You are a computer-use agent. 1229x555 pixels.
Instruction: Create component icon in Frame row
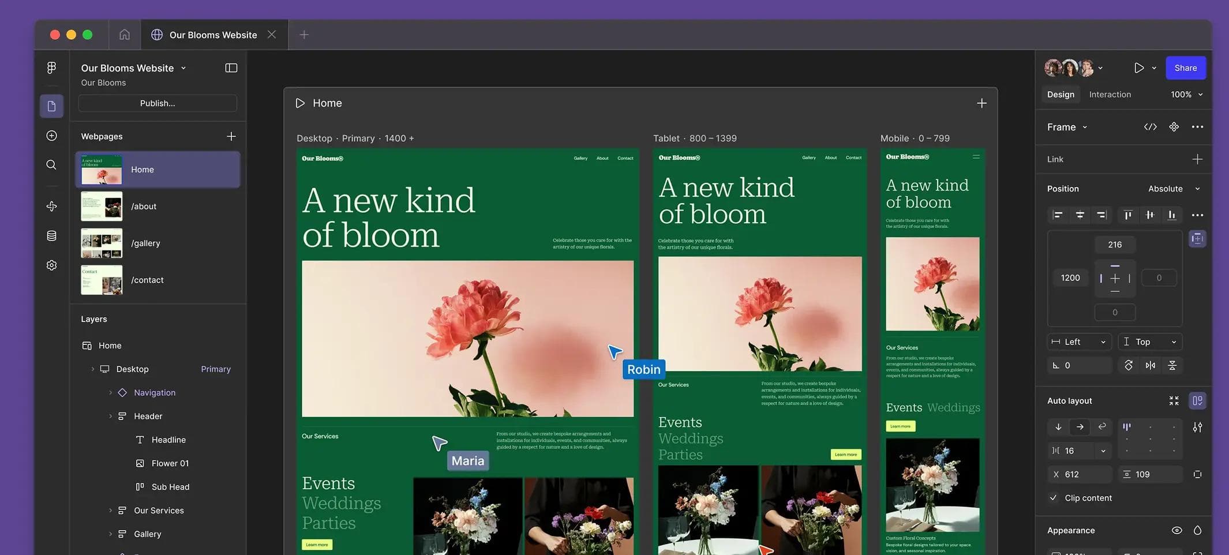pos(1174,127)
